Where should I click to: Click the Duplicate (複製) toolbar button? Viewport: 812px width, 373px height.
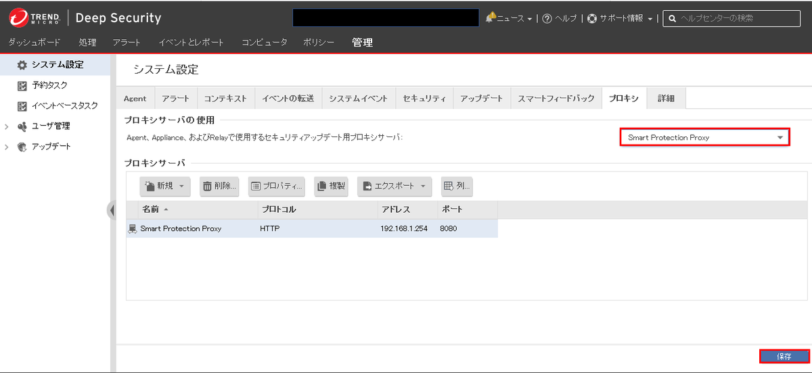coord(330,186)
